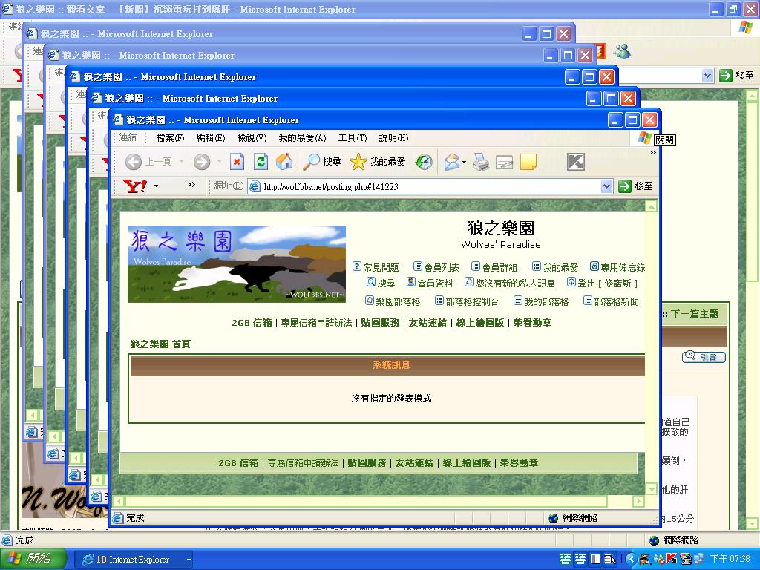Go to Home page via house icon
The width and height of the screenshot is (760, 570).
(284, 162)
